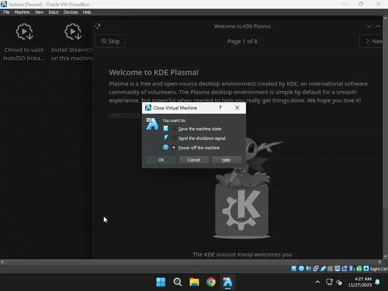
Task: Open the View menu
Action: click(39, 12)
